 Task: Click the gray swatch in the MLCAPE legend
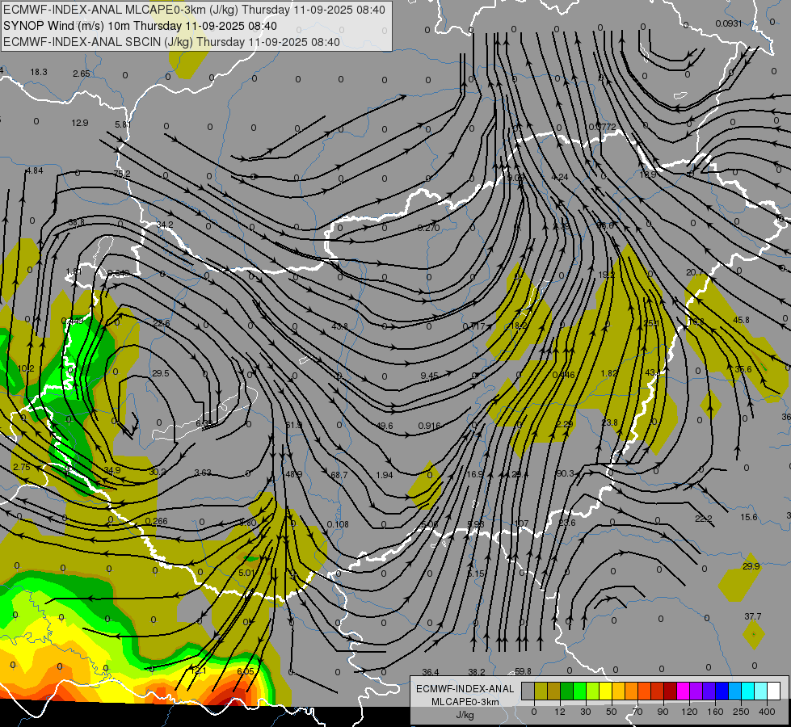[528, 691]
